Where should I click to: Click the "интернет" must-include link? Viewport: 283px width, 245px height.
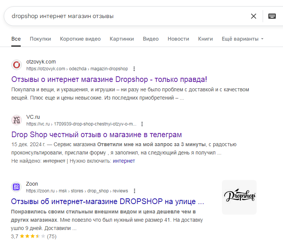[124, 161]
